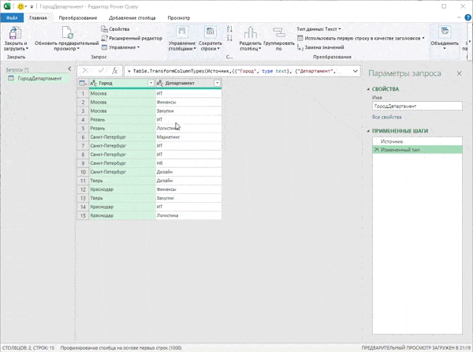Screen dimensions: 473x352
Task: Open the Департамент column filter dropdown
Action: [x=218, y=83]
